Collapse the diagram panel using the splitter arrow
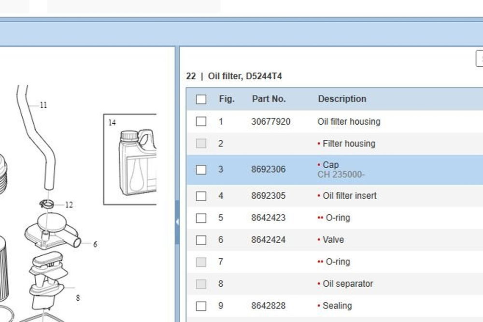The width and height of the screenshot is (483, 322). click(x=177, y=222)
